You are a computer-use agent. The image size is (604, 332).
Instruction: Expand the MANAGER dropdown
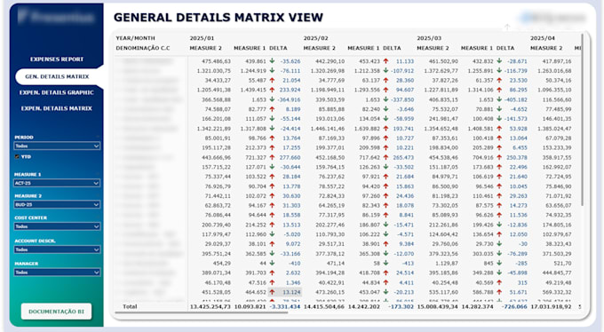point(57,273)
